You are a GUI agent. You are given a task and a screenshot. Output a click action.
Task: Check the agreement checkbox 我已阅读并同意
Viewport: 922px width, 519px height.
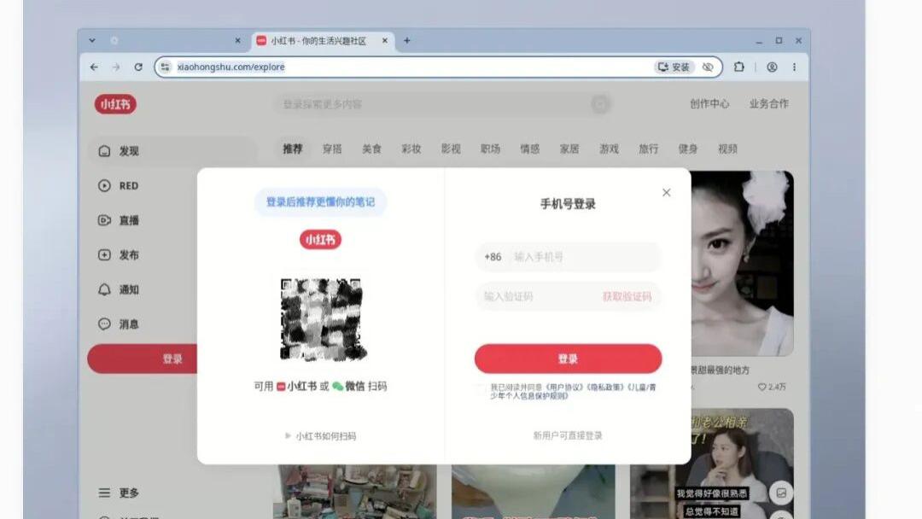pyautogui.click(x=481, y=388)
